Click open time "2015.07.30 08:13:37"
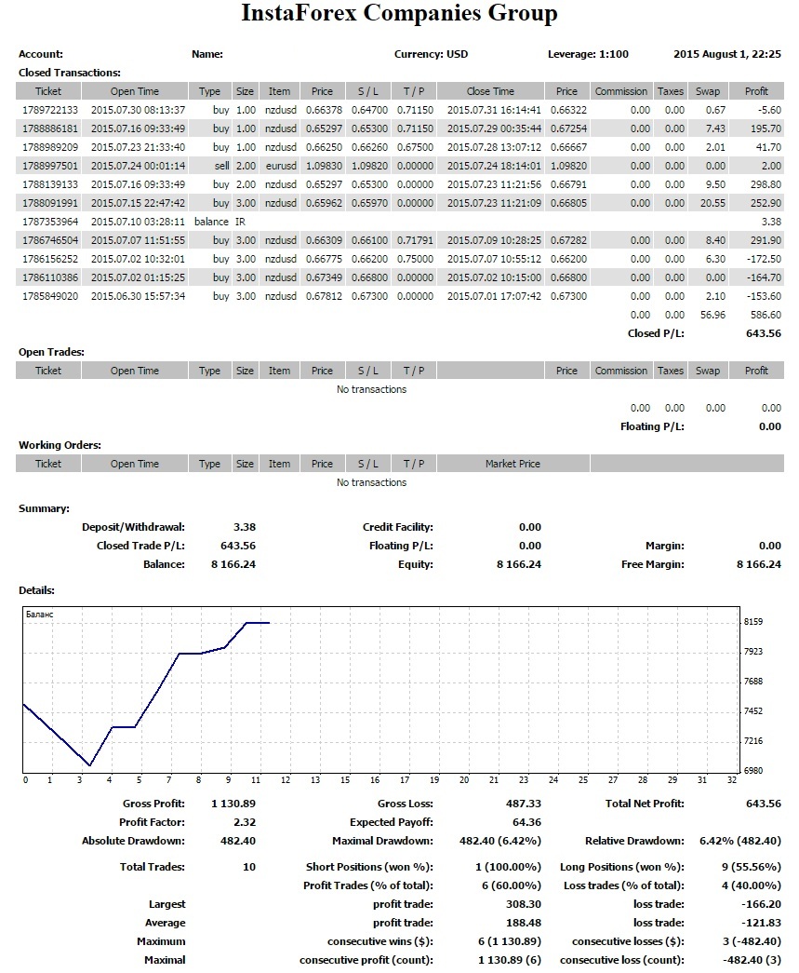 point(139,110)
